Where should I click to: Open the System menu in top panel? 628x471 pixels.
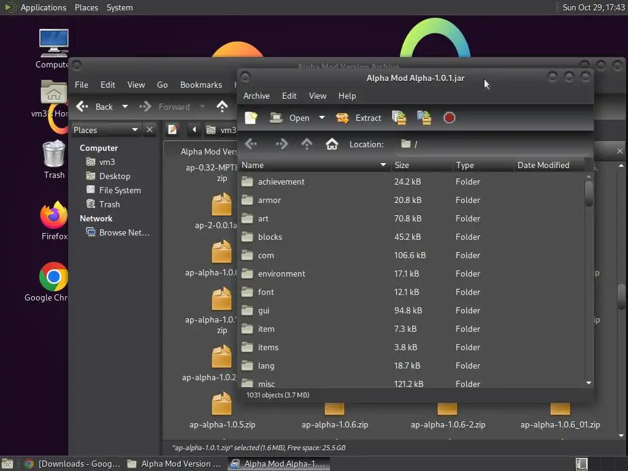[x=120, y=7]
